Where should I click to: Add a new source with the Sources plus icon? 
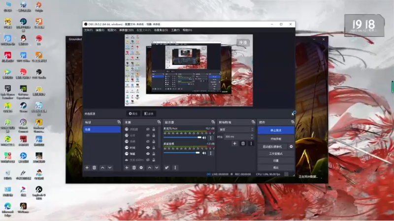(x=127, y=167)
